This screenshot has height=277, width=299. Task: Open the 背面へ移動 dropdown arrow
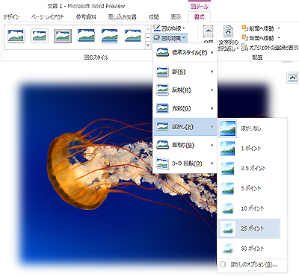click(279, 38)
